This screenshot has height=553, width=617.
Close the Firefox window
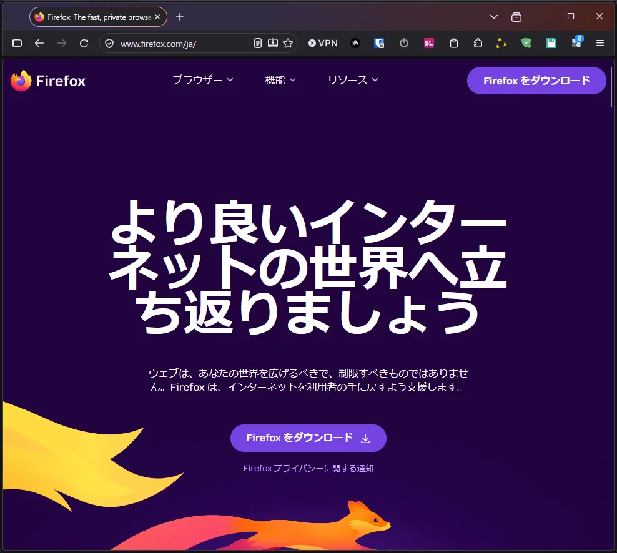(x=600, y=16)
